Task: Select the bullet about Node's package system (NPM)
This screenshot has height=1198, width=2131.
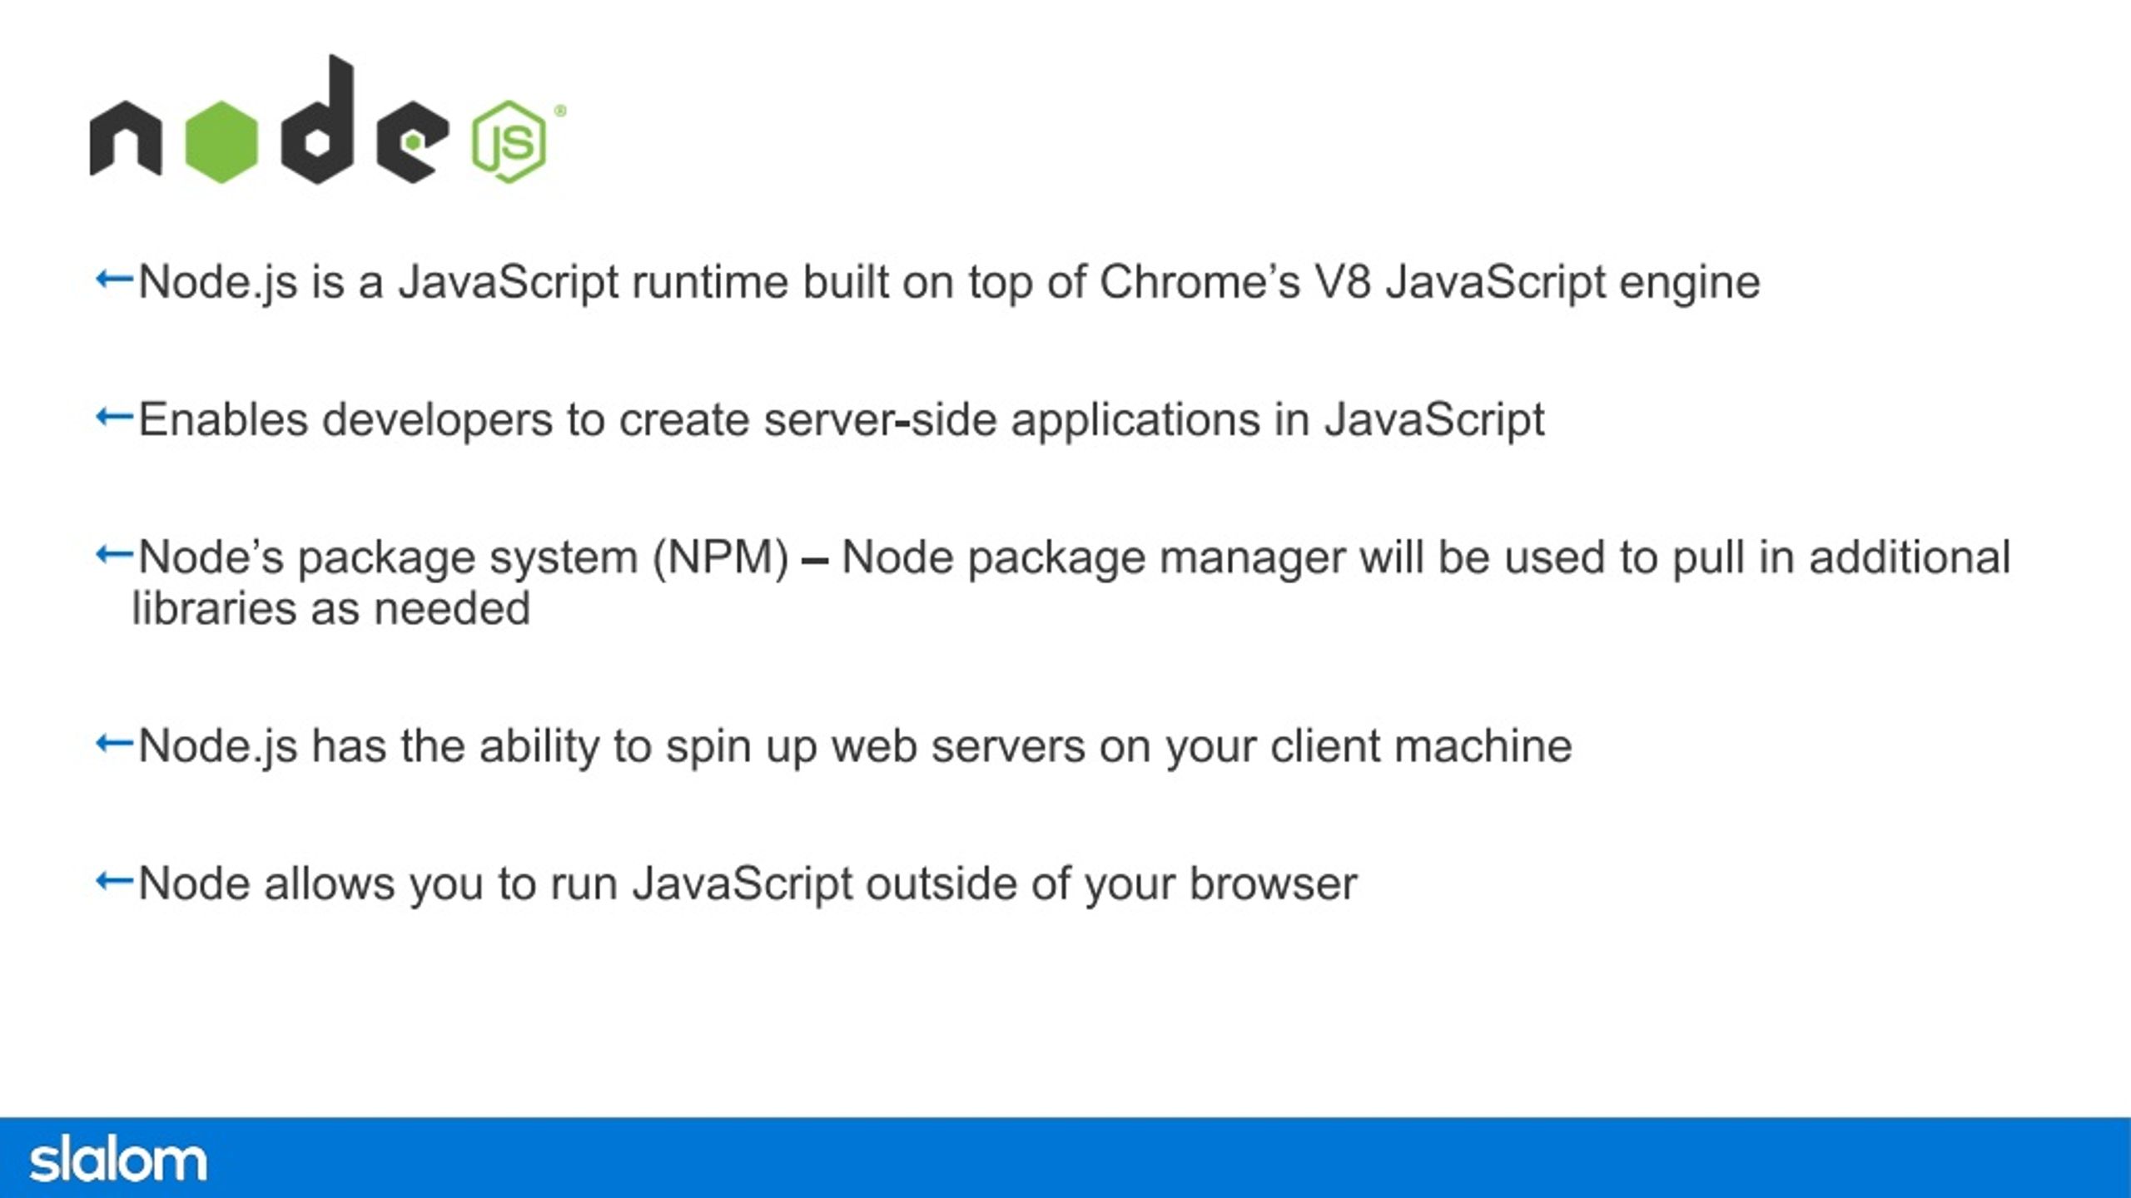Action: pos(1054,582)
